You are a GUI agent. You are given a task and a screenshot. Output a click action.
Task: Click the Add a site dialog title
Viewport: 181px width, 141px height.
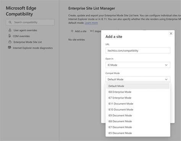click(x=114, y=37)
